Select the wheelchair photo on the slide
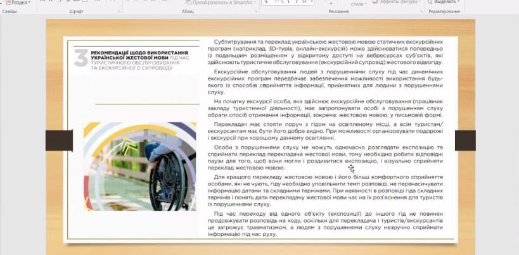This screenshot has height=255, width=519. (139, 166)
